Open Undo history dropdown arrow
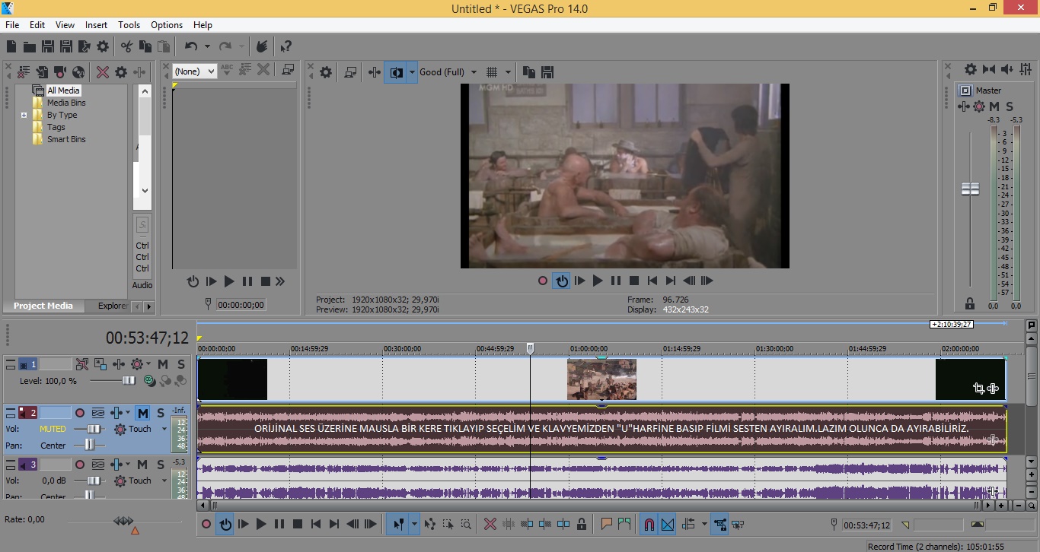This screenshot has height=552, width=1040. point(206,46)
